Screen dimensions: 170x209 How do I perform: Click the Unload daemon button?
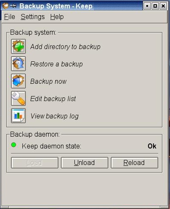[x=85, y=163]
